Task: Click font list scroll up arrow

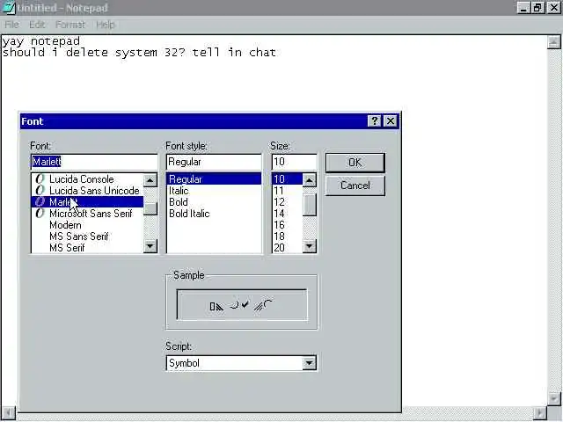Action: coord(150,180)
